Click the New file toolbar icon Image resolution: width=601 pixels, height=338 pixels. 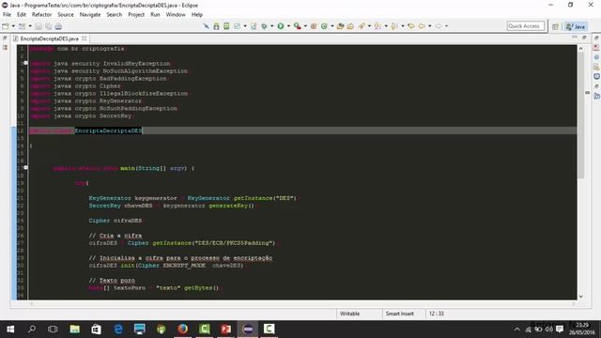click(6, 26)
